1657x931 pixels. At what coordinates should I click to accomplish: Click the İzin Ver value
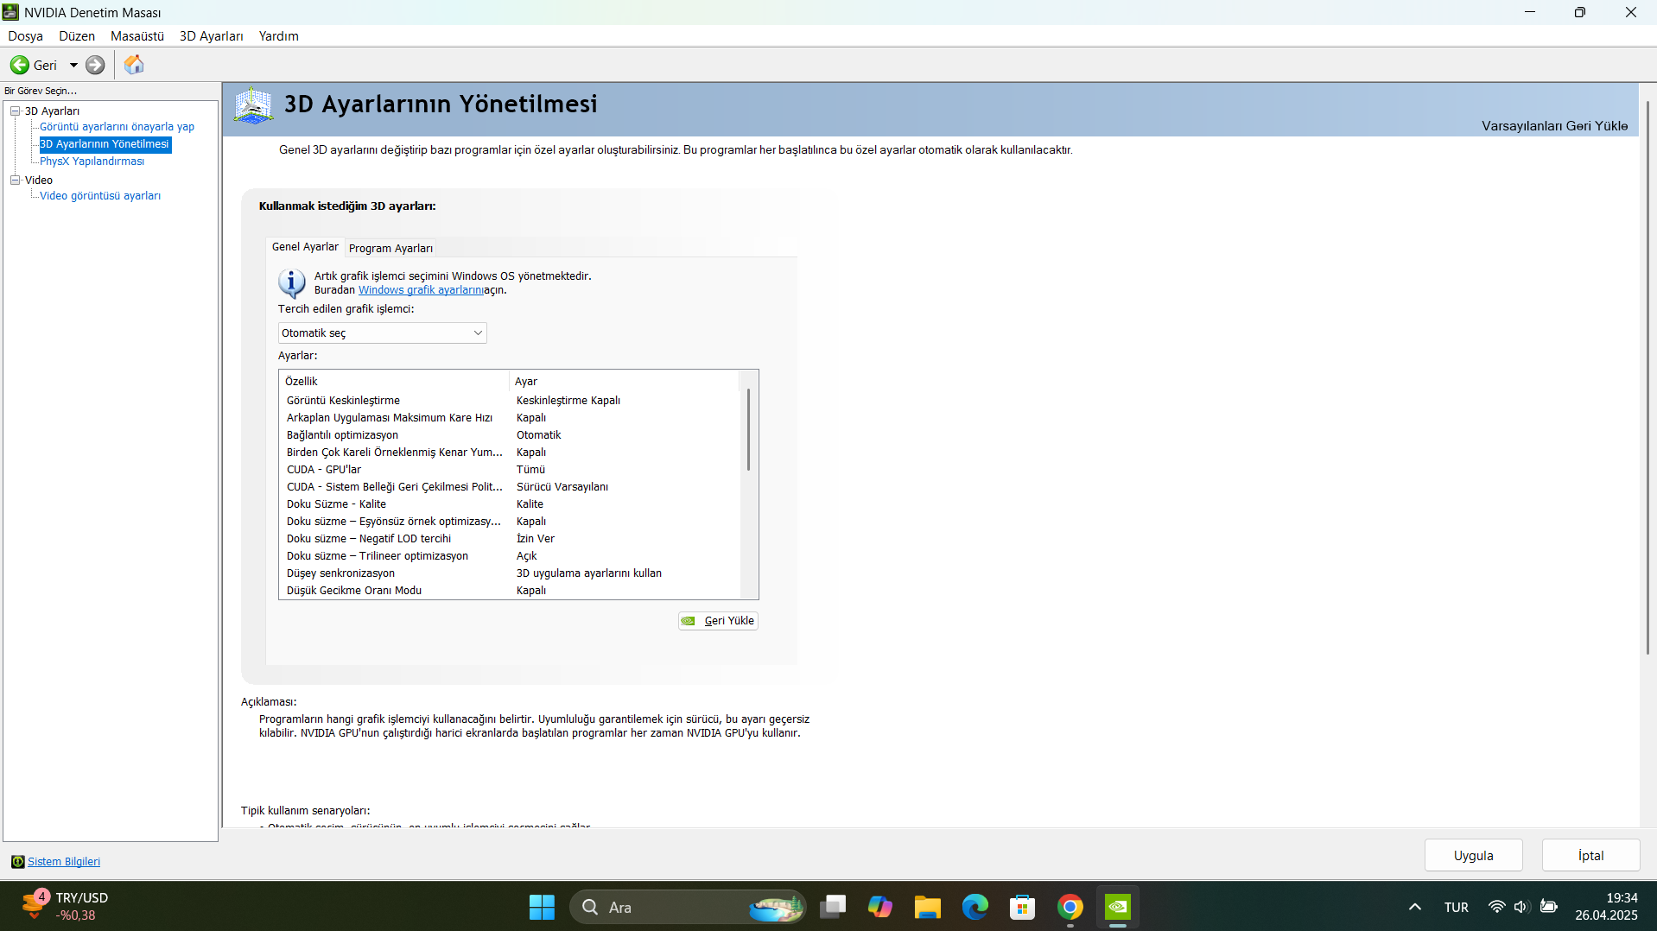click(536, 539)
